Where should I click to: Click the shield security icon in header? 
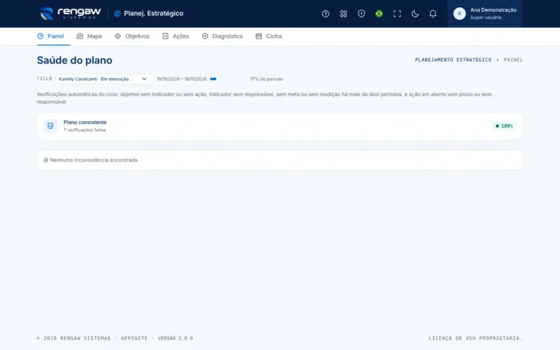(361, 14)
